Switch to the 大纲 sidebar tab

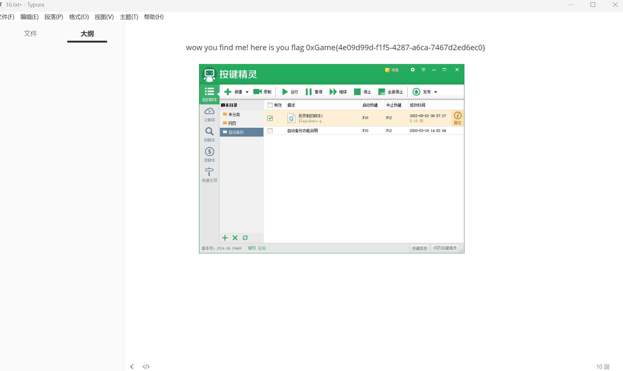[x=87, y=33]
